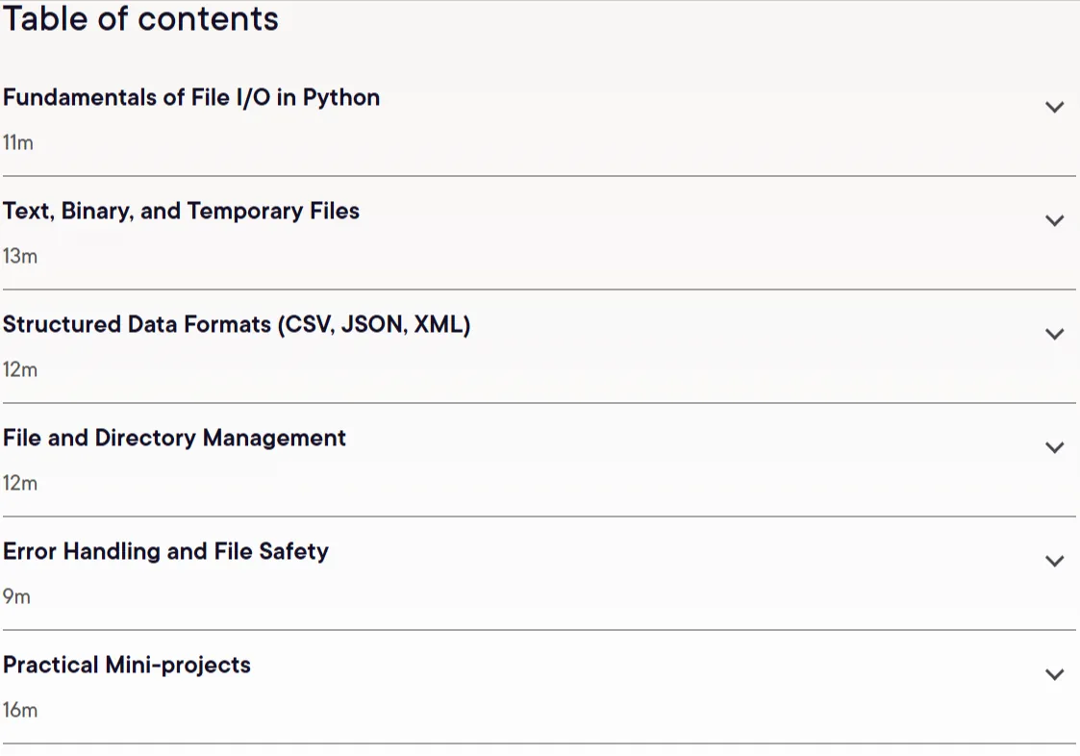The width and height of the screenshot is (1080, 756).
Task: Select Structured Data Formats (CSV, JSON, XML) title
Action: [x=237, y=324]
